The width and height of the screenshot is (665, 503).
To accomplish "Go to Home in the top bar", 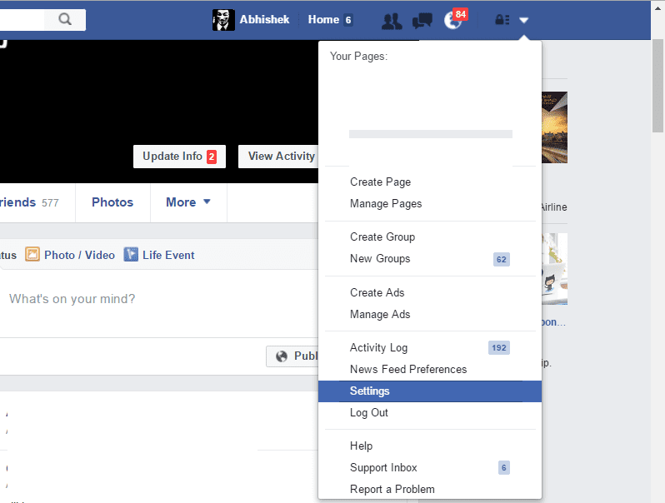I will [x=323, y=19].
